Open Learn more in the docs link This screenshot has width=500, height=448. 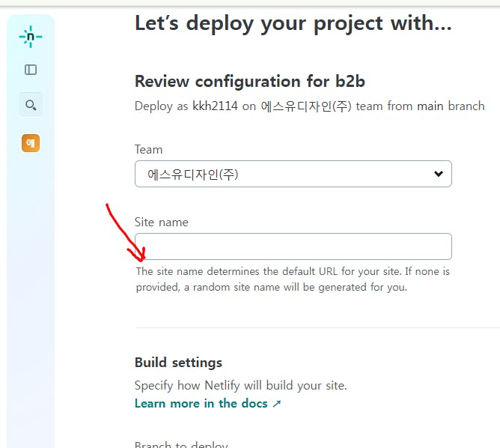[208, 403]
